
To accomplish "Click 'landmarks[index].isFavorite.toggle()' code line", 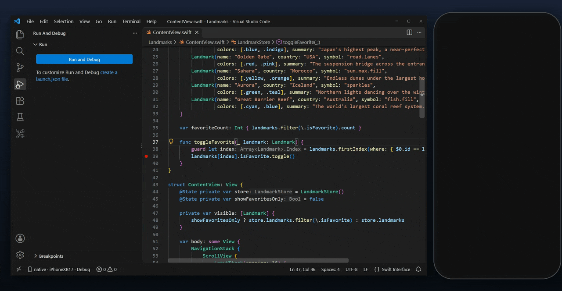I will (x=243, y=156).
